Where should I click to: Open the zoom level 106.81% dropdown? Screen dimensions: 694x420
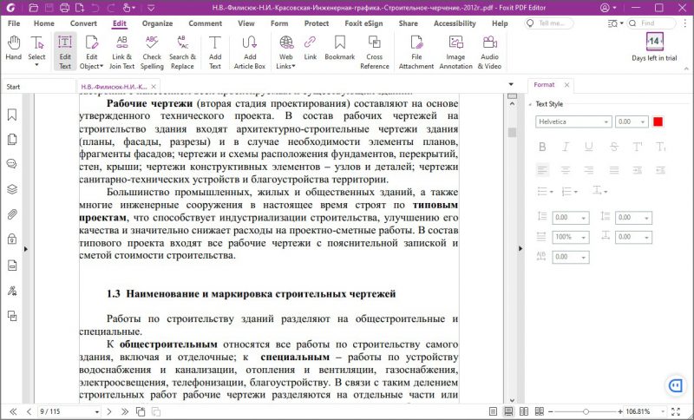pos(663,411)
